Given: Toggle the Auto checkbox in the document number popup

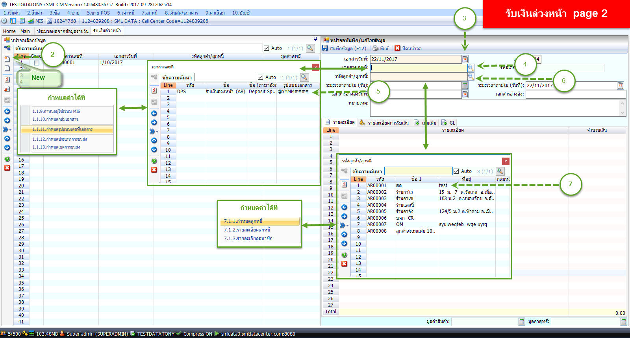Looking at the screenshot, I should [260, 77].
